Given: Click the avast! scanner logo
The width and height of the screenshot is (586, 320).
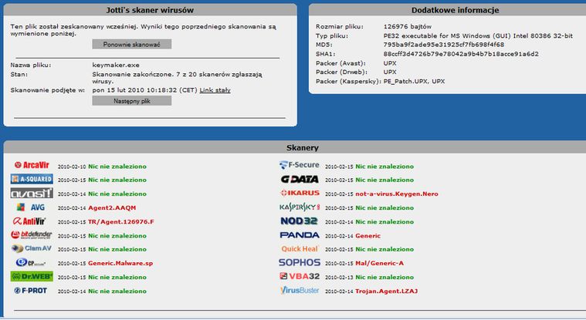Looking at the screenshot, I should click(32, 194).
